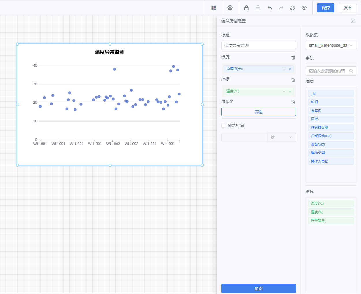
Task: Click the refresh icon in toolbar
Action: pyautogui.click(x=293, y=8)
